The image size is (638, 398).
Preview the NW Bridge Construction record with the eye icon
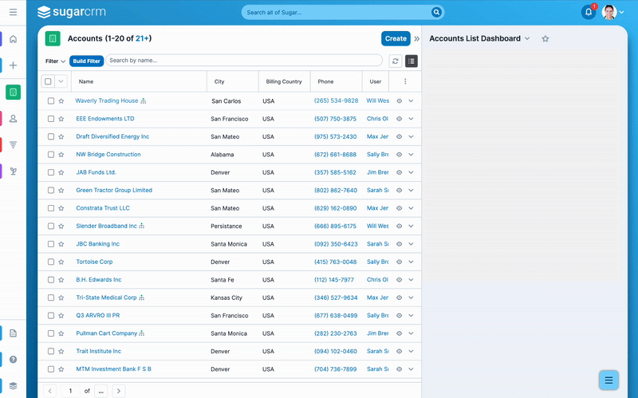[400, 155]
